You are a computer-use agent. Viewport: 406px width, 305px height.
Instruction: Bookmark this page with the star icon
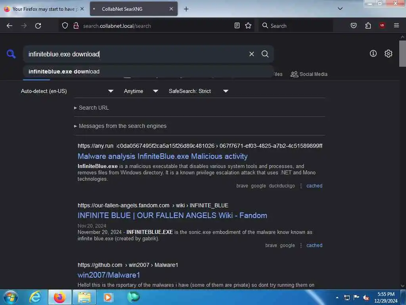pos(248,25)
